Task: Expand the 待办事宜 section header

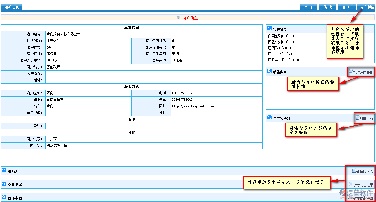Action: (15, 198)
